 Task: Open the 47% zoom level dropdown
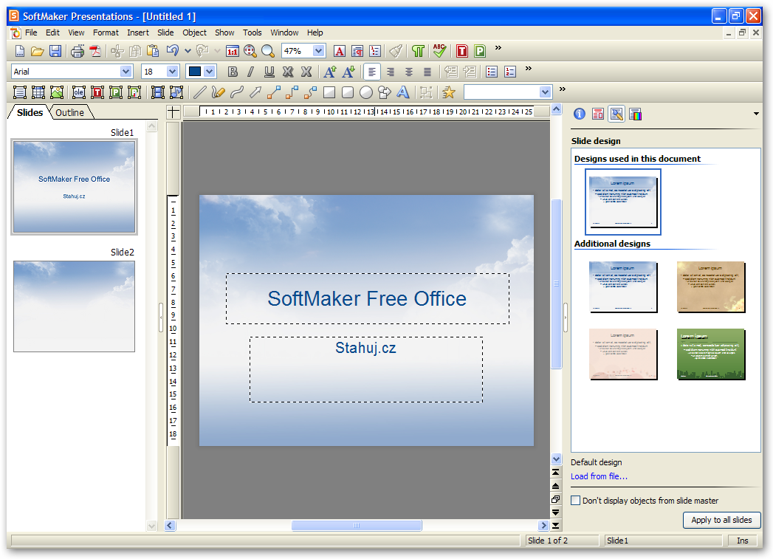tap(318, 51)
